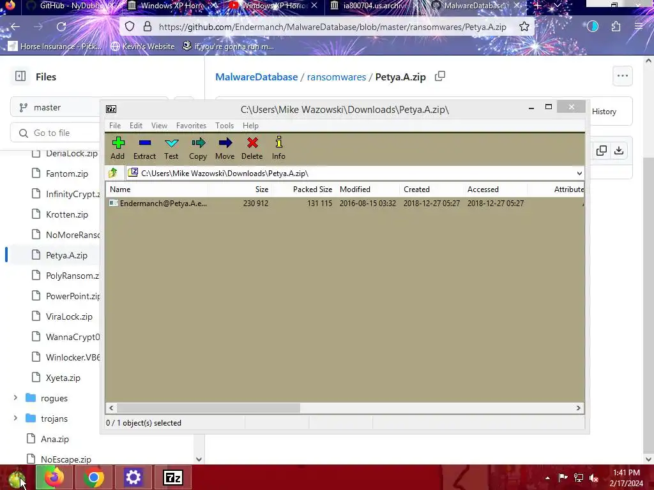Click the Add toolbar icon in 7-Zip

click(x=118, y=143)
